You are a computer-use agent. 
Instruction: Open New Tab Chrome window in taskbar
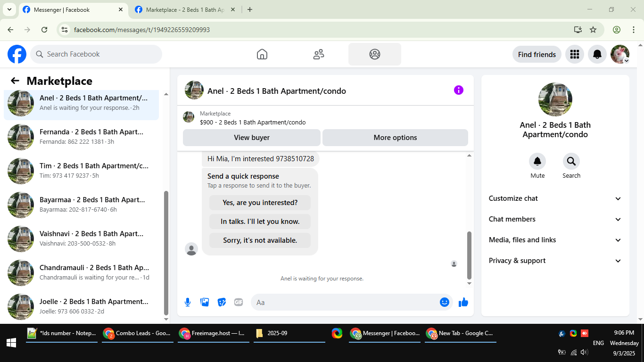461,333
